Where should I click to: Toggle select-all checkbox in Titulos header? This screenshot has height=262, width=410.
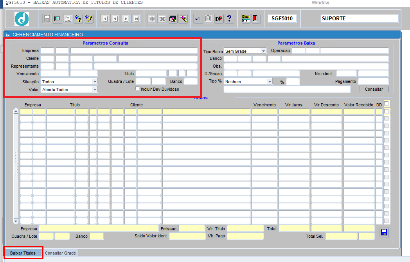click(387, 104)
